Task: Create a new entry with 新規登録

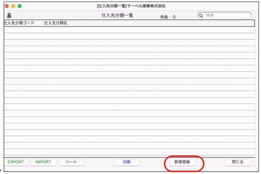Action: [x=182, y=162]
